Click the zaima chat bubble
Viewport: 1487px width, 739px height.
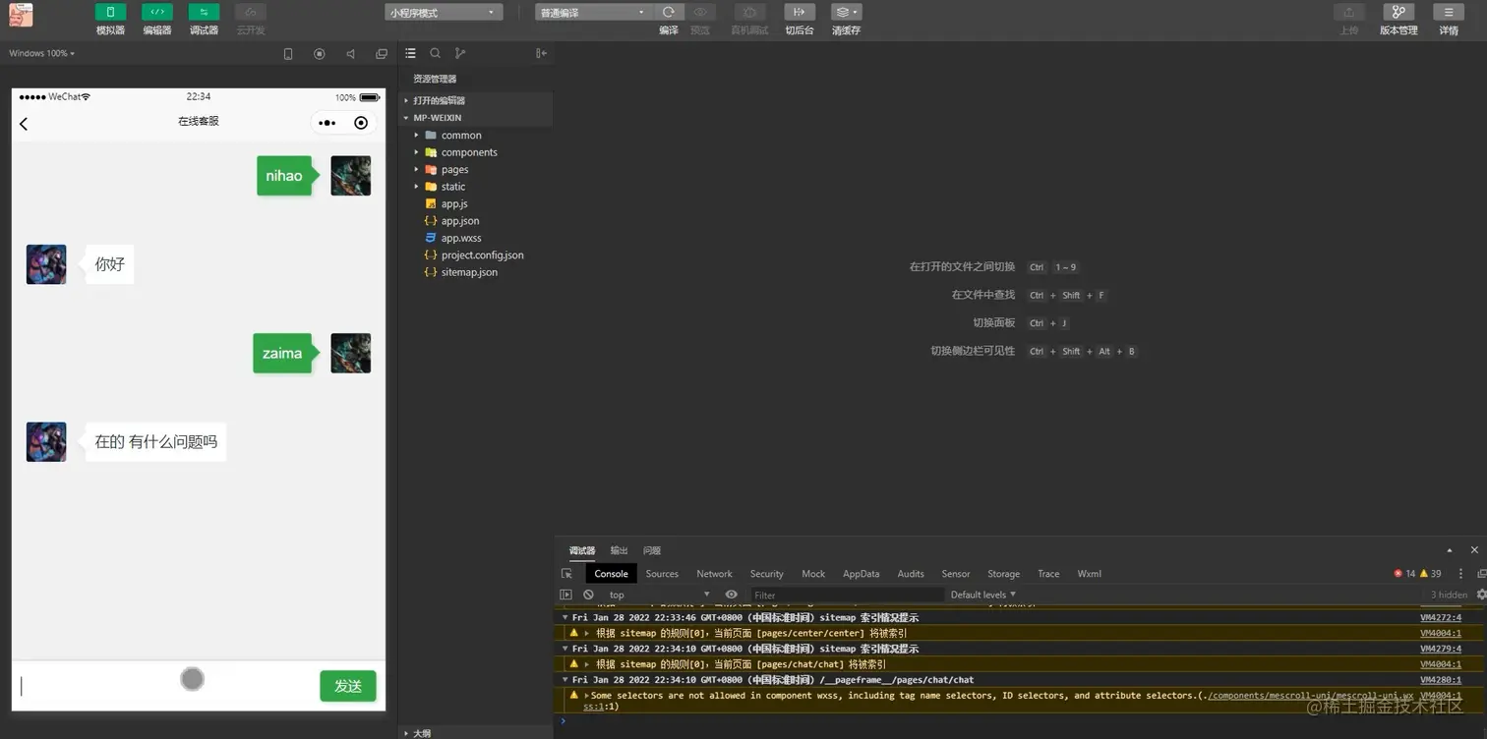point(282,354)
